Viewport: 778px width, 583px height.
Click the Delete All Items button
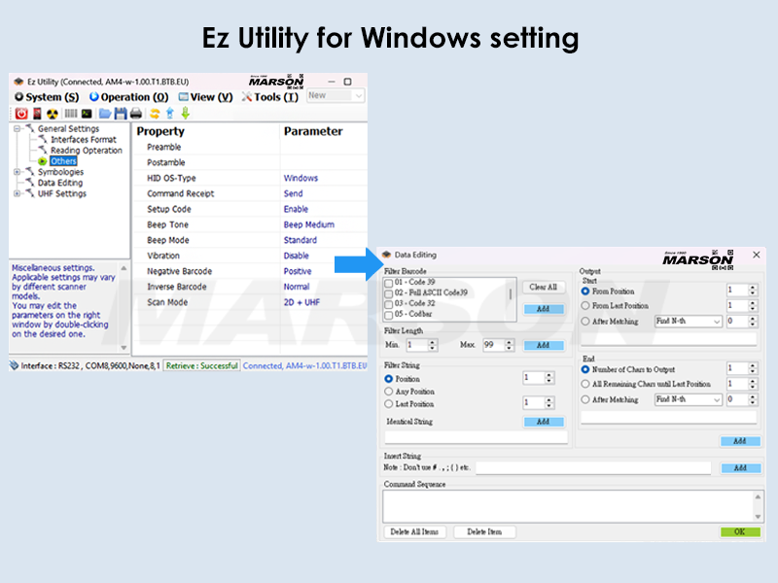(415, 532)
